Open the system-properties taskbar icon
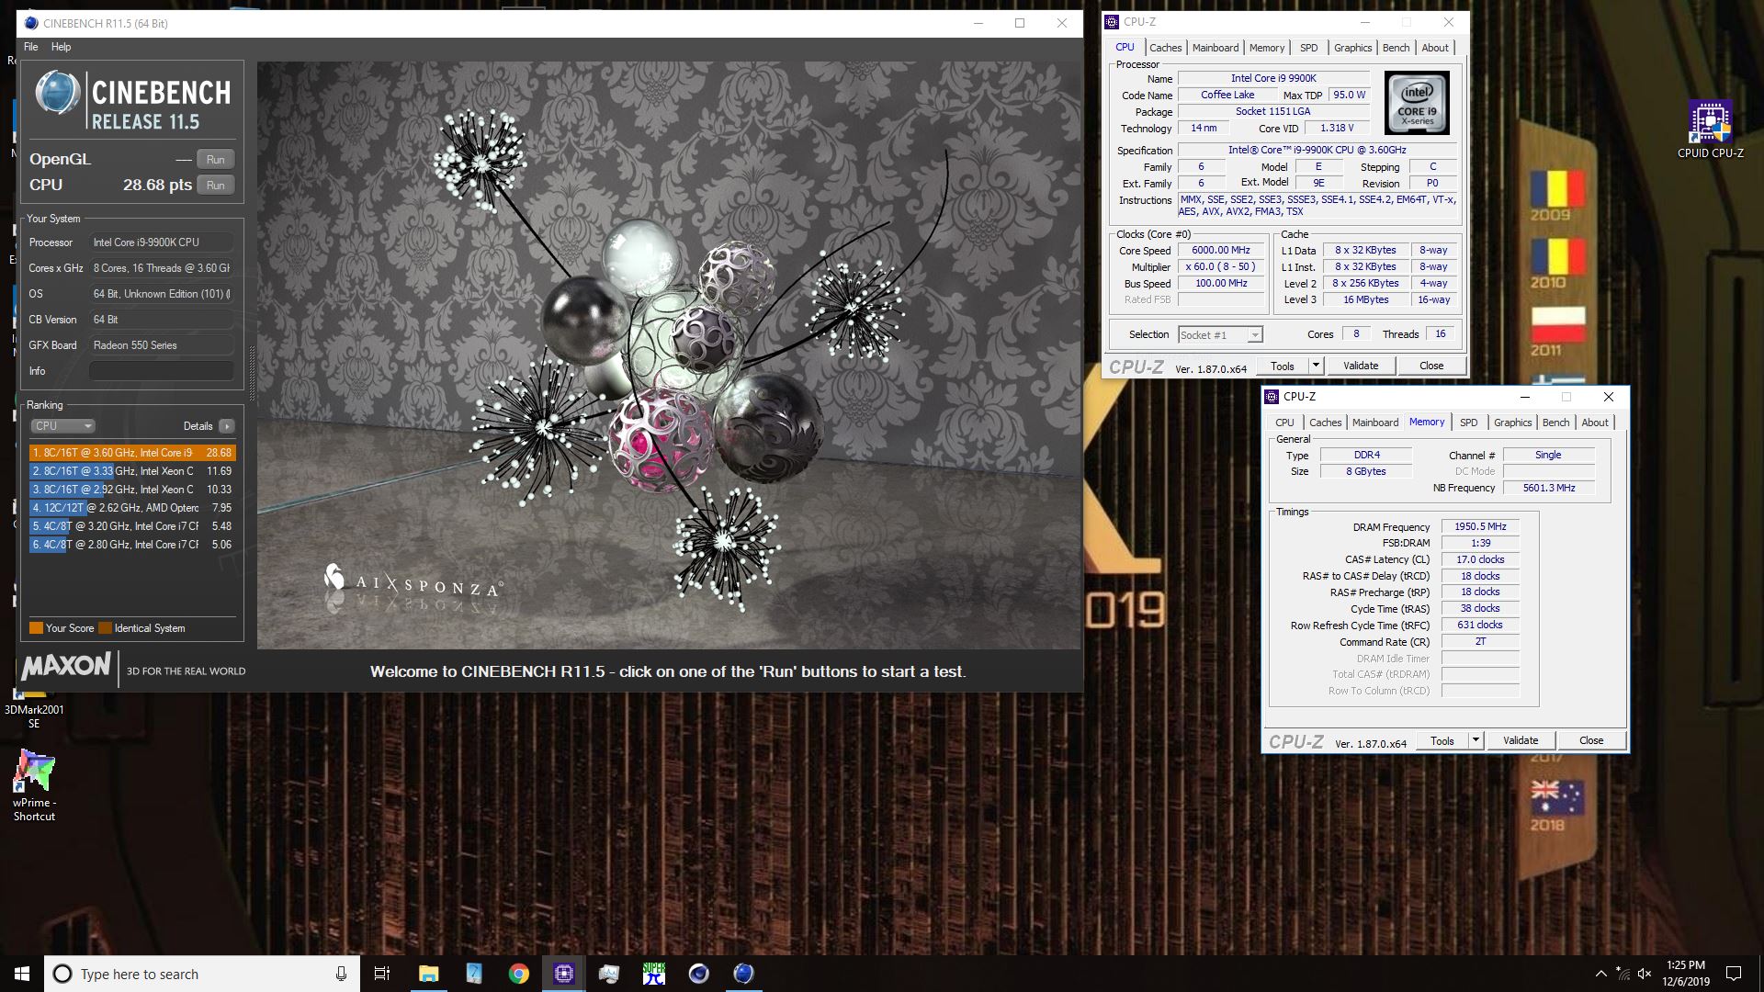This screenshot has height=992, width=1764. 609,974
